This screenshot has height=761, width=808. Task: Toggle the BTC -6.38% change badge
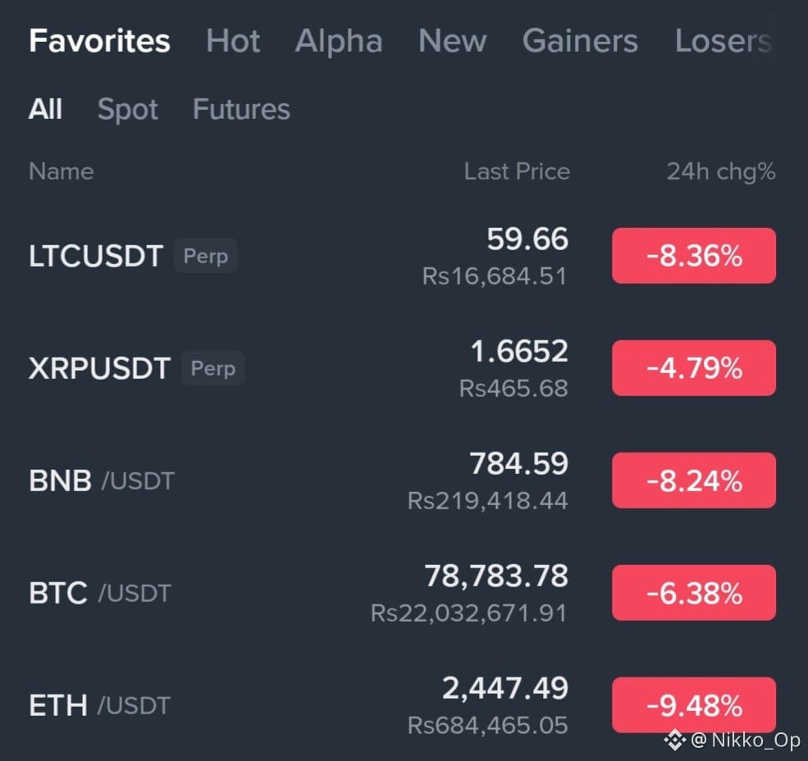coord(694,593)
